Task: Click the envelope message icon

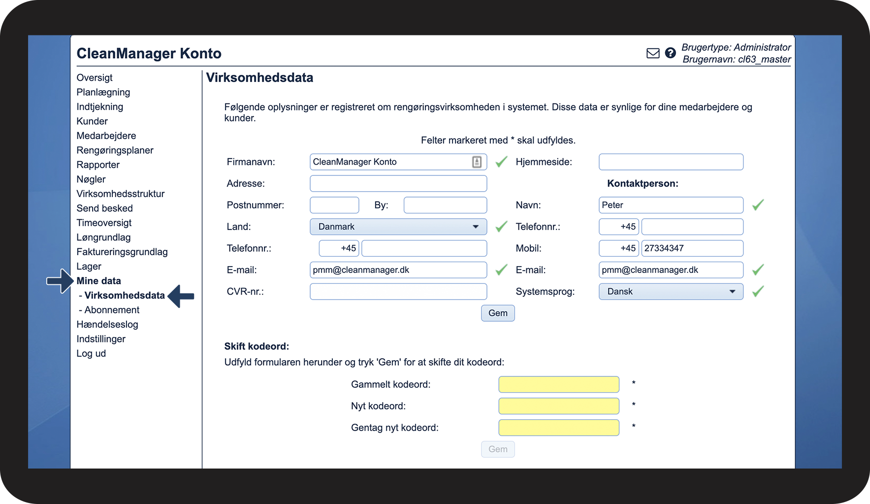Action: 652,53
